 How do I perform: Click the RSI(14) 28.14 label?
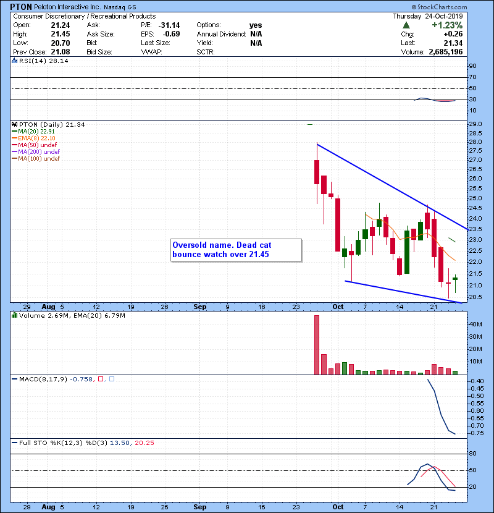43,61
